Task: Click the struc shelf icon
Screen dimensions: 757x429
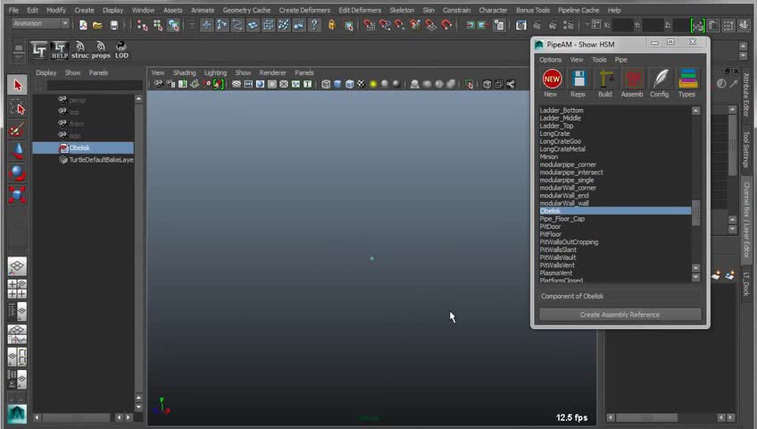Action: pyautogui.click(x=80, y=50)
